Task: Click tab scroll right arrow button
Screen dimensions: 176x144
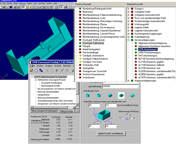Action: pos(78,111)
